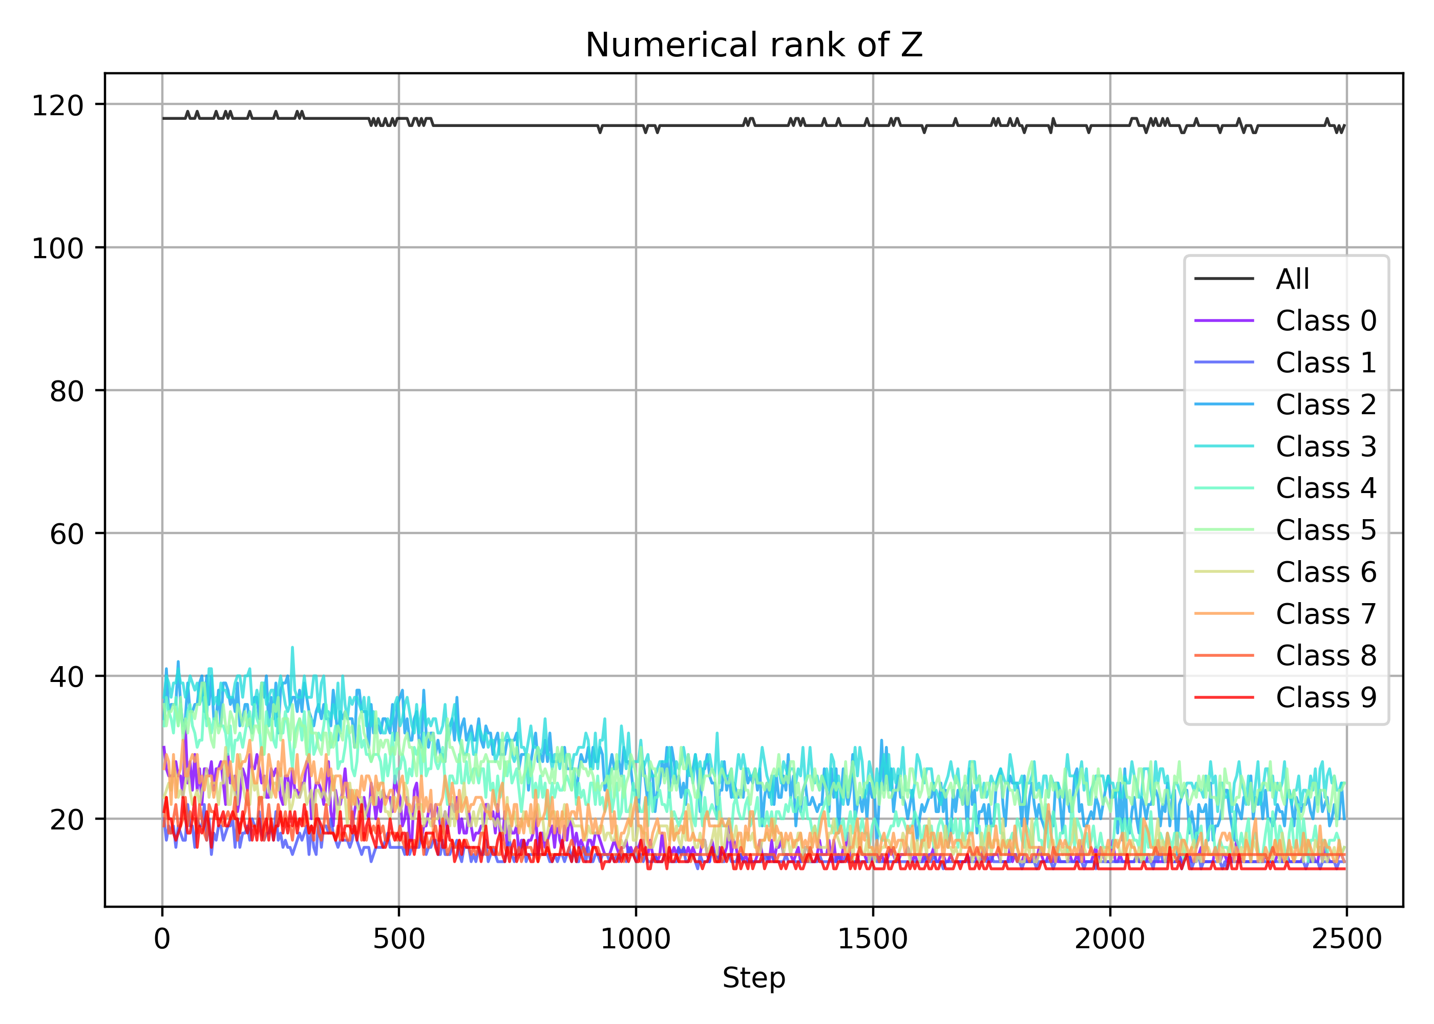The width and height of the screenshot is (1434, 1024).
Task: Click the y-axis tick label '120'
Action: (x=57, y=105)
